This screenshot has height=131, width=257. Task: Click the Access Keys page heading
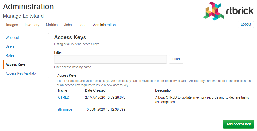70,37
